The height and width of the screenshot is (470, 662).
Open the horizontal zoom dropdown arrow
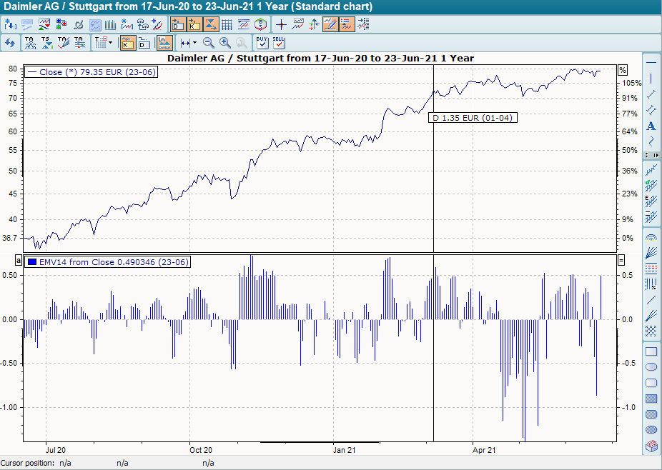(196, 44)
